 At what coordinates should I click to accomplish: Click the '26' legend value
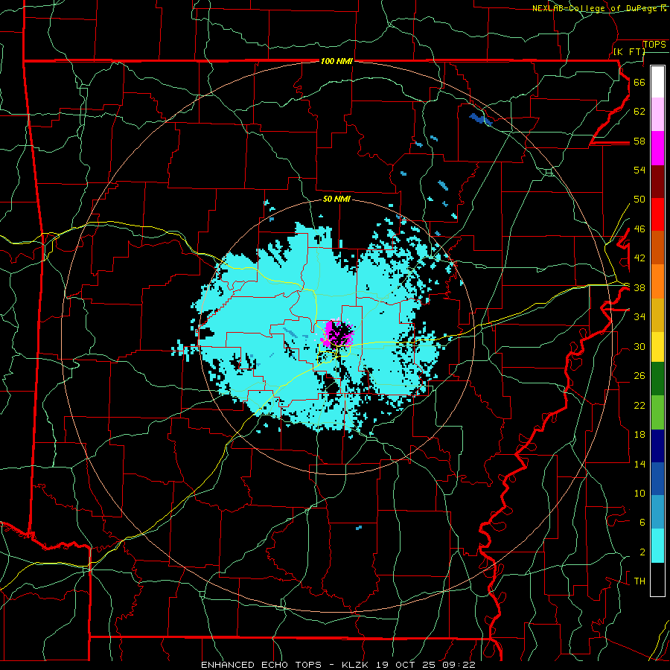[x=639, y=376]
